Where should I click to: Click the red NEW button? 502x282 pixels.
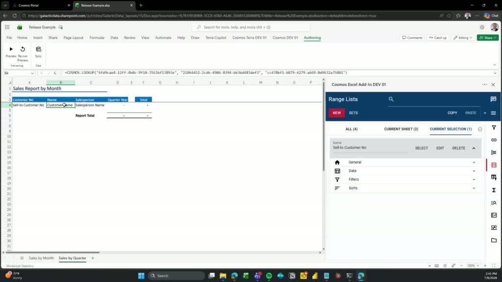336,113
